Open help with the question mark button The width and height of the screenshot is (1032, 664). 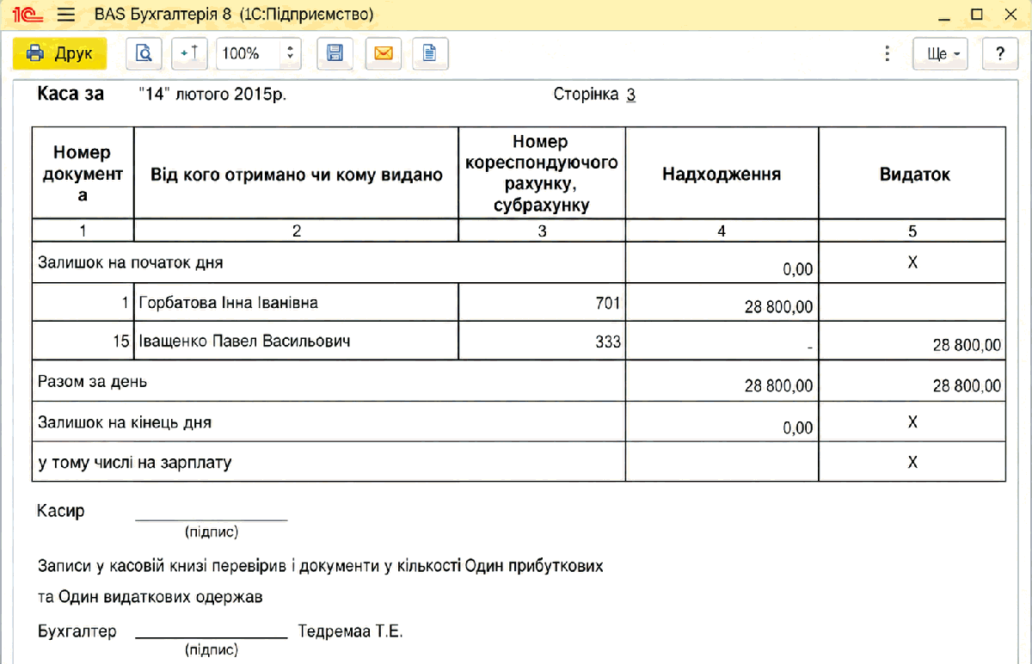[x=1000, y=53]
